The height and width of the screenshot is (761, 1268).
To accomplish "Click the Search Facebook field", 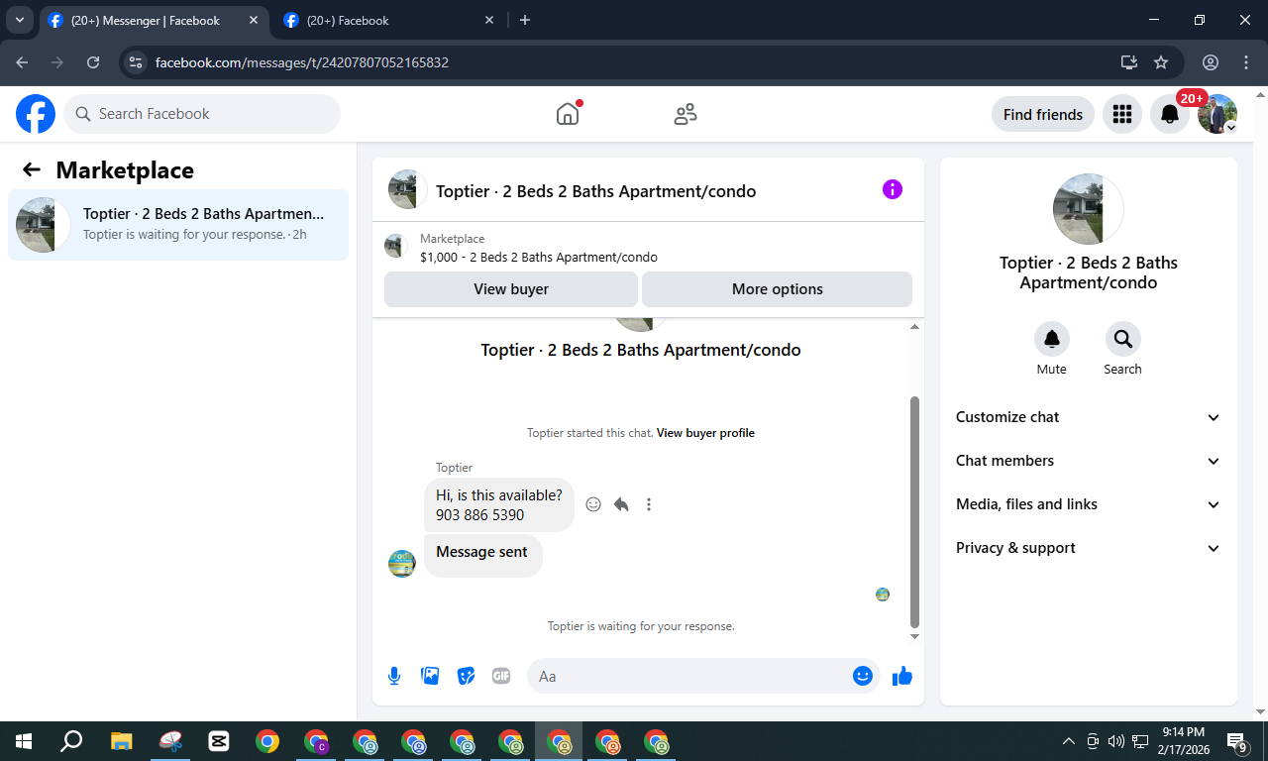I will coord(202,114).
